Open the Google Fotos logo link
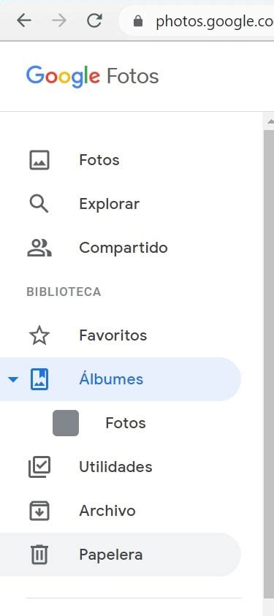The height and width of the screenshot is (616, 274). pyautogui.click(x=93, y=76)
